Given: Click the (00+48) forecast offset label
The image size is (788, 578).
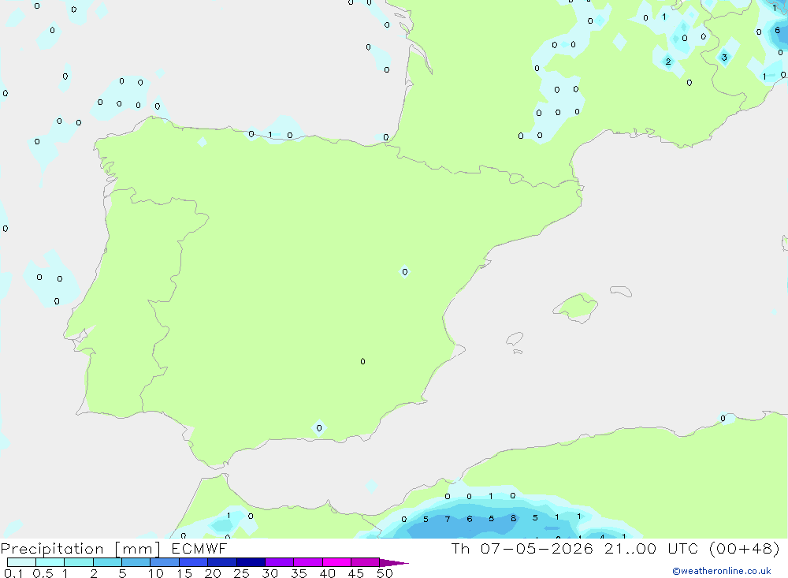Looking at the screenshot, I should (x=745, y=548).
